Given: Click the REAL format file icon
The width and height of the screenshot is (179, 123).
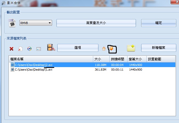Looking at the screenshot, I should tap(12, 23).
